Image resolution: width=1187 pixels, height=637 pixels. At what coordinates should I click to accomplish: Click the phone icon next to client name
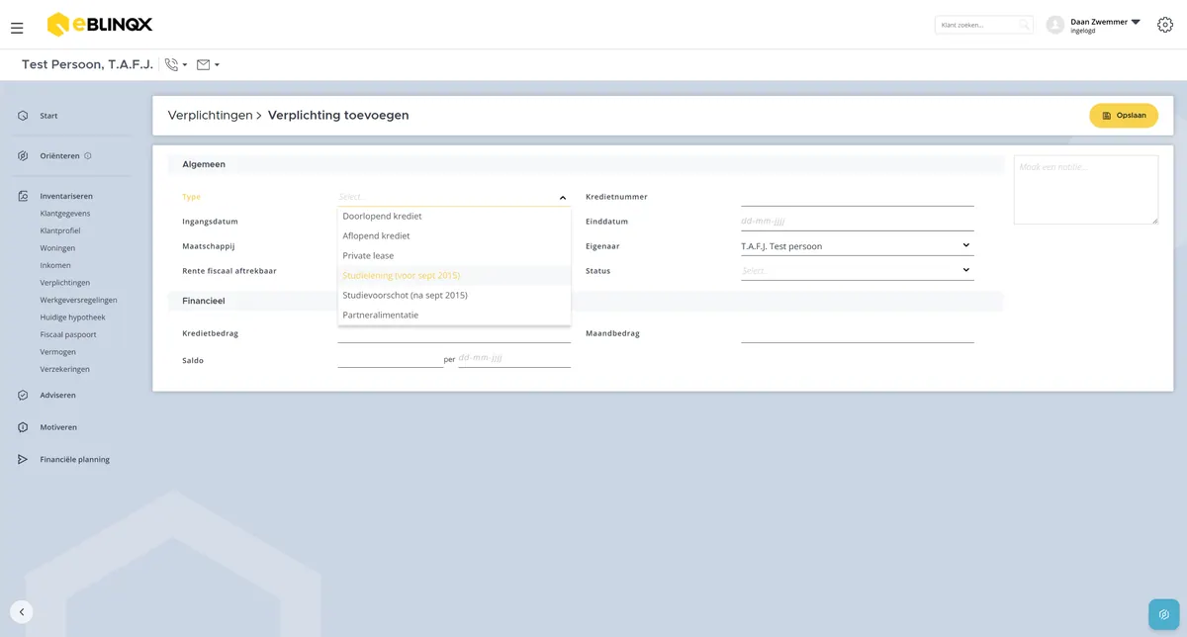click(x=171, y=64)
